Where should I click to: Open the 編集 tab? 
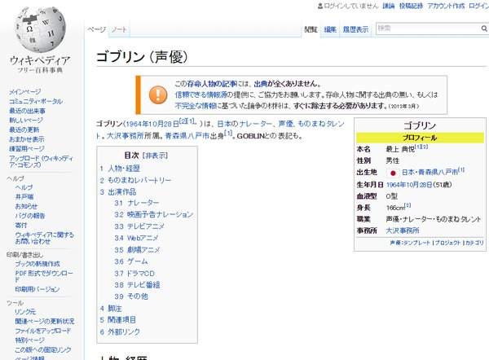tap(330, 29)
